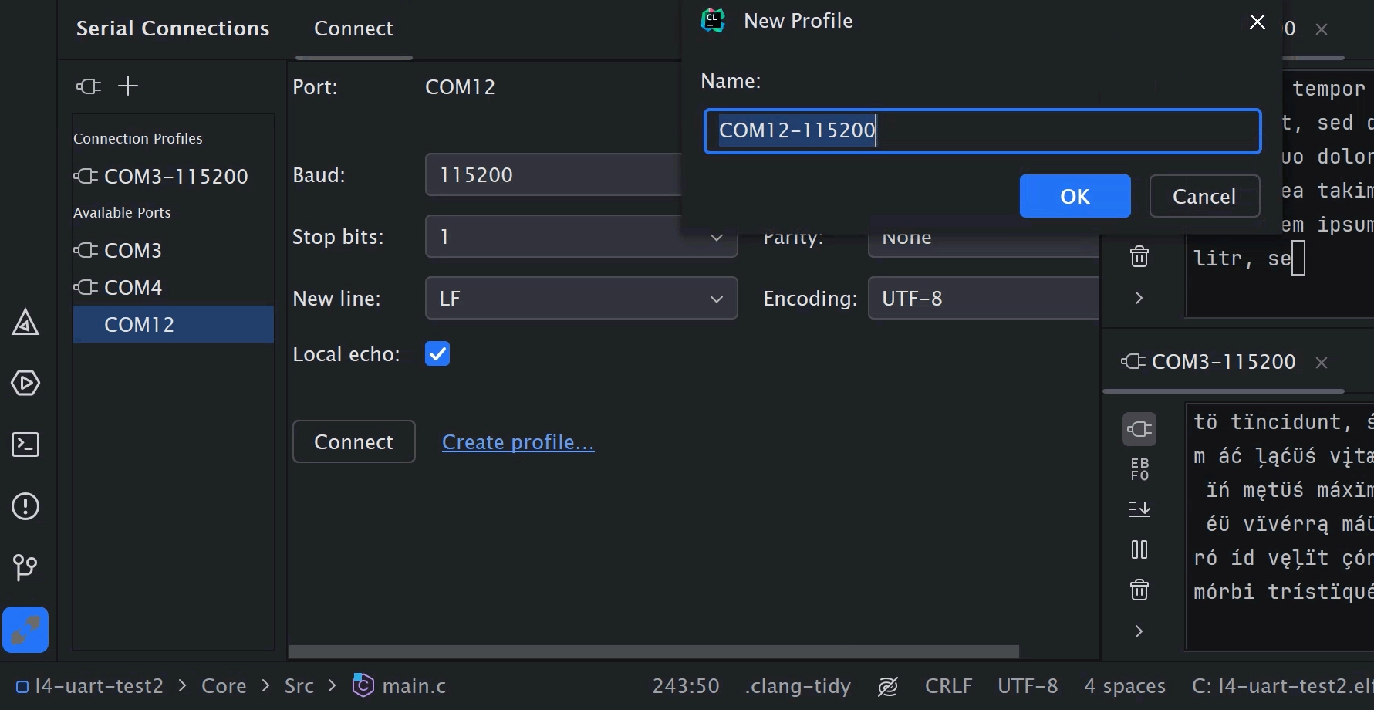Open the Stop bits dropdown
1374x710 pixels.
click(x=581, y=236)
